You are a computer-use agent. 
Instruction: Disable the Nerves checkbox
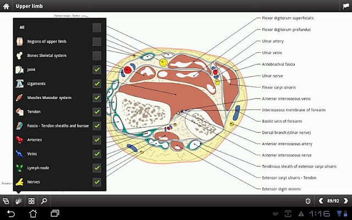point(97,182)
